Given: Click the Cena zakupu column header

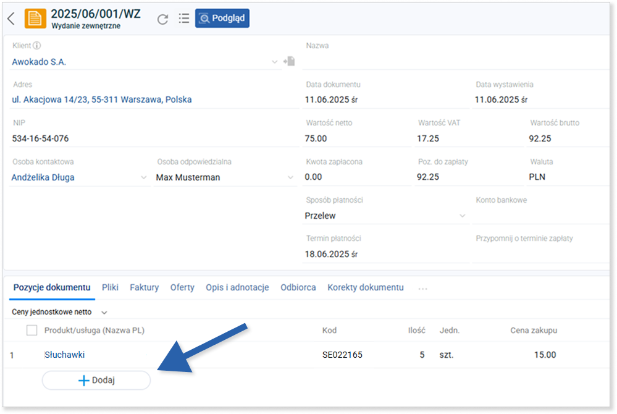Looking at the screenshot, I should (x=534, y=331).
